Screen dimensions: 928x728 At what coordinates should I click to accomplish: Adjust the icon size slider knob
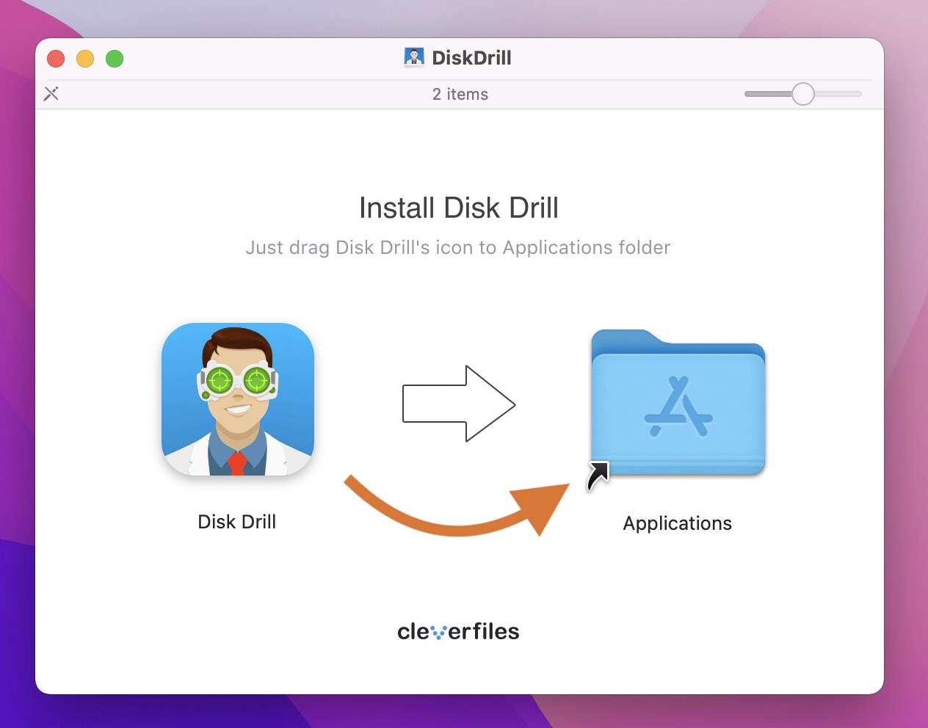pyautogui.click(x=803, y=94)
